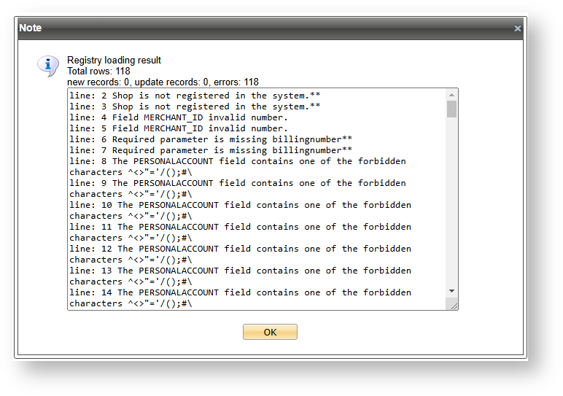This screenshot has height=396, width=563.
Task: Click line 5 'Field MERCHANT_ID invalid number'
Action: pos(179,128)
